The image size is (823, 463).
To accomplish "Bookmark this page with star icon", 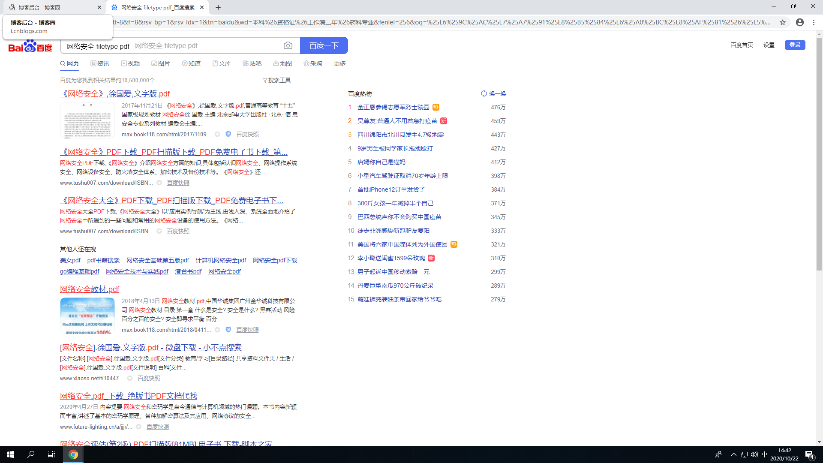I will click(x=783, y=22).
